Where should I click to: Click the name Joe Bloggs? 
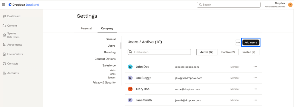pyautogui.click(x=144, y=78)
